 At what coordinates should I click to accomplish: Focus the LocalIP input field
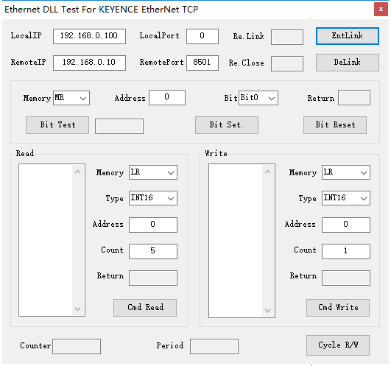[x=89, y=36]
